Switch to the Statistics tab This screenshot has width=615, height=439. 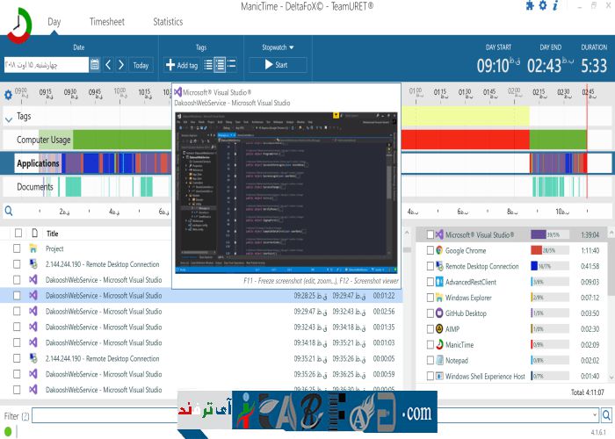(x=168, y=22)
